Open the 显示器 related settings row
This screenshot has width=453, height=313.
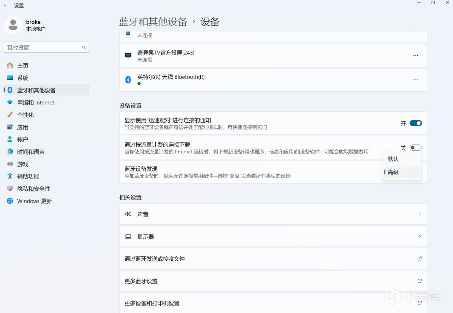273,236
